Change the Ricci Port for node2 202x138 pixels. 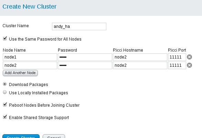(177, 65)
